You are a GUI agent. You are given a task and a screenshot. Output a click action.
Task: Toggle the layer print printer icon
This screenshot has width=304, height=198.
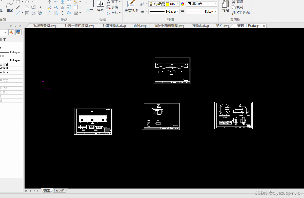(163, 4)
